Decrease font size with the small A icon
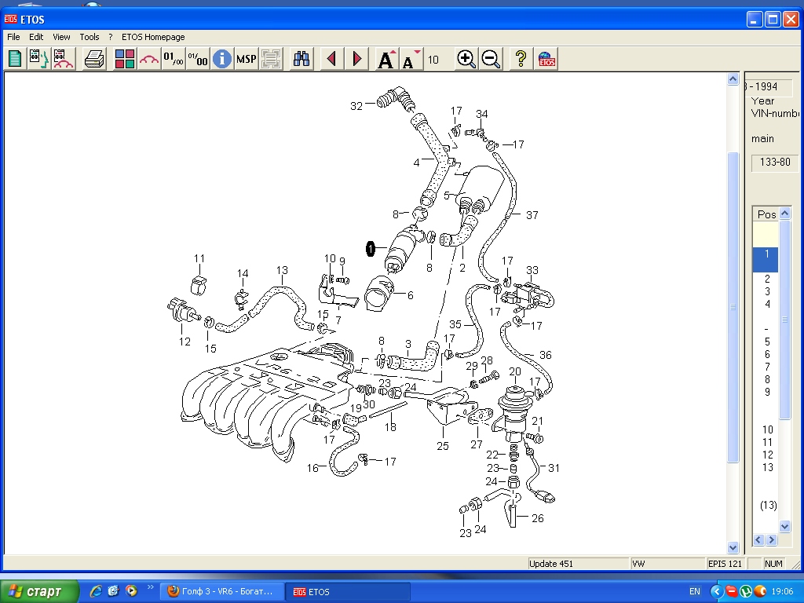804x603 pixels. click(x=410, y=59)
